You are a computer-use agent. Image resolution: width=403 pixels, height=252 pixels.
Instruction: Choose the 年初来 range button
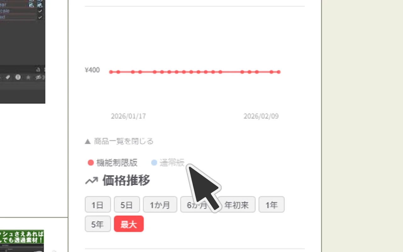[236, 204]
